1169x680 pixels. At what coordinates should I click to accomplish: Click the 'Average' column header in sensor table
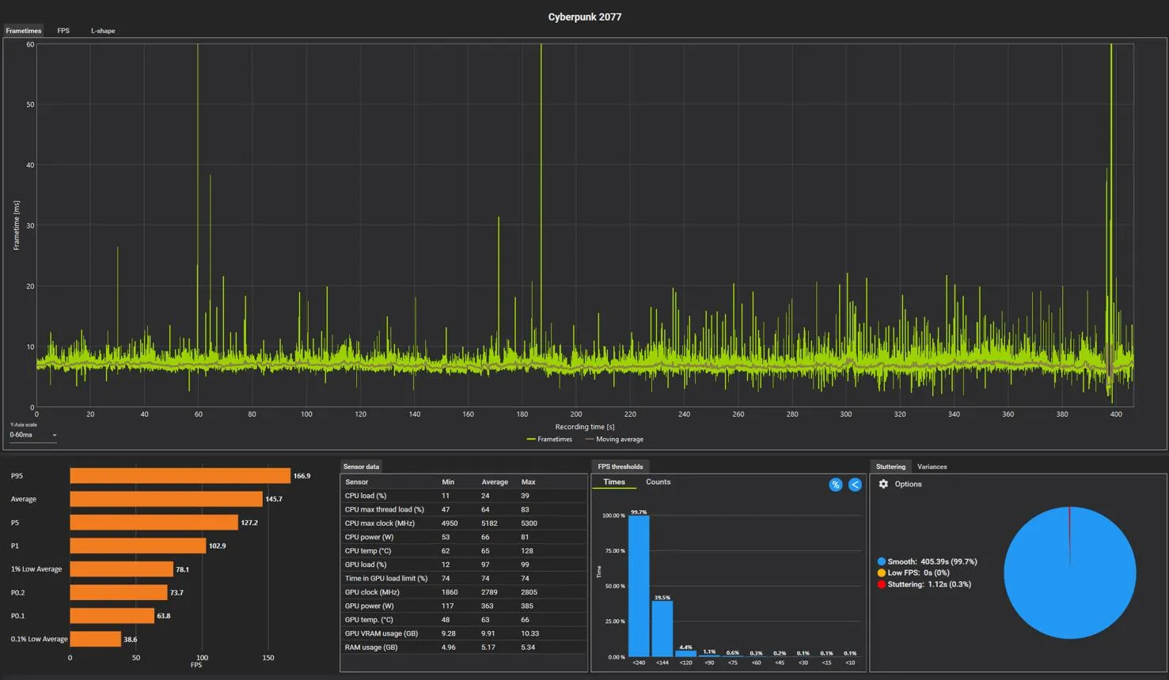(495, 482)
